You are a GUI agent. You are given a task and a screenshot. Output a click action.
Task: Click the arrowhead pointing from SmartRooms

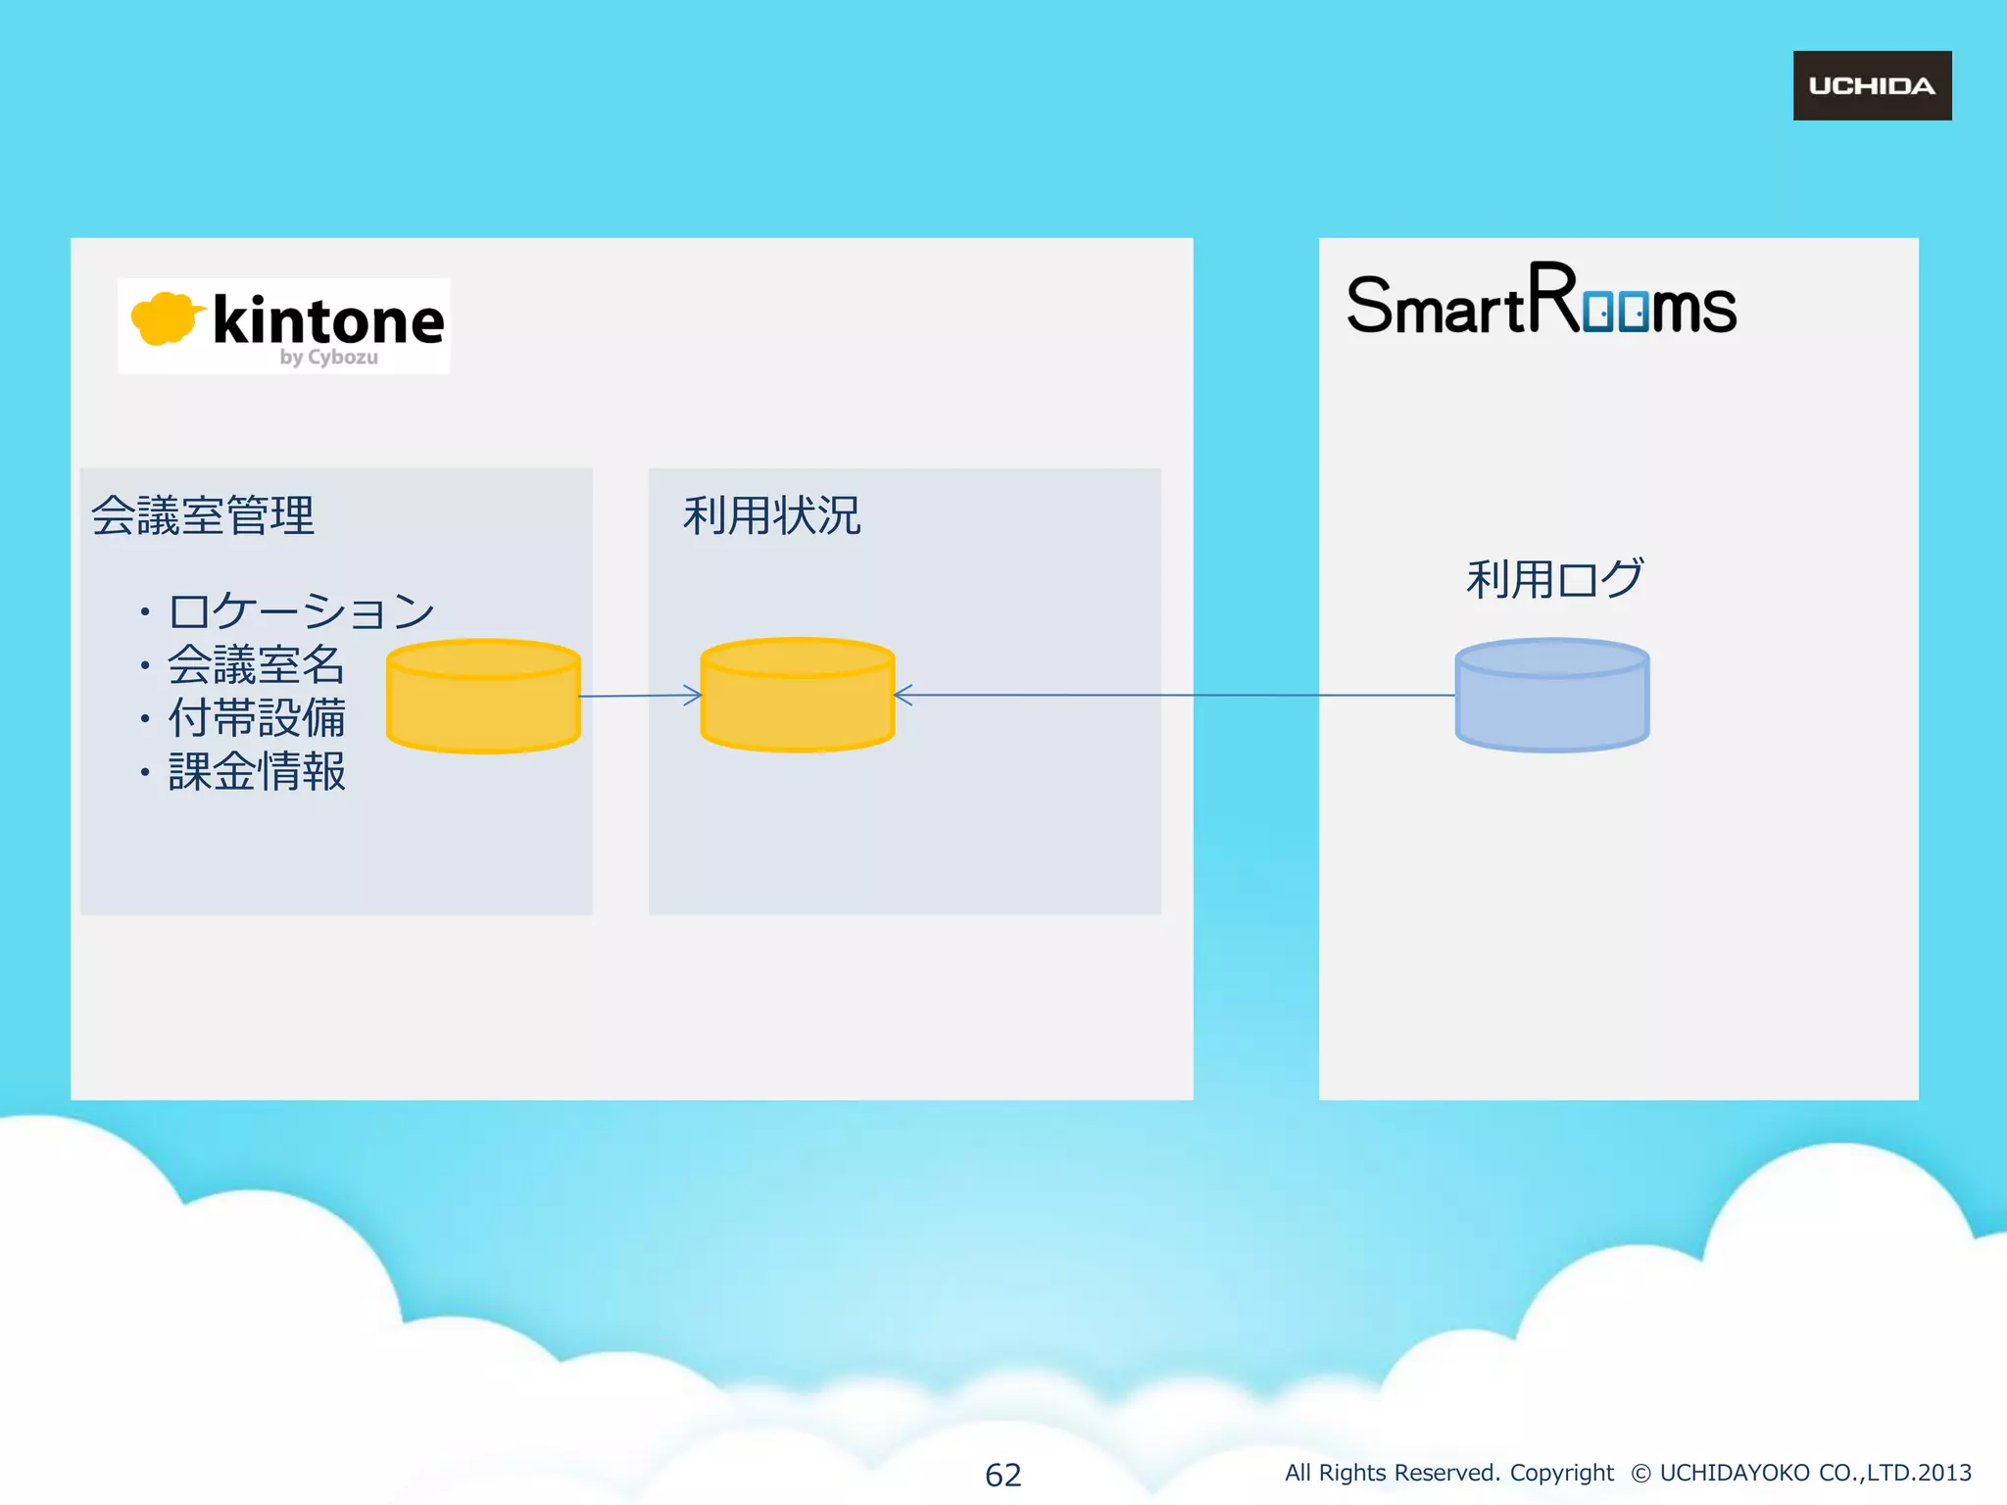coord(905,695)
